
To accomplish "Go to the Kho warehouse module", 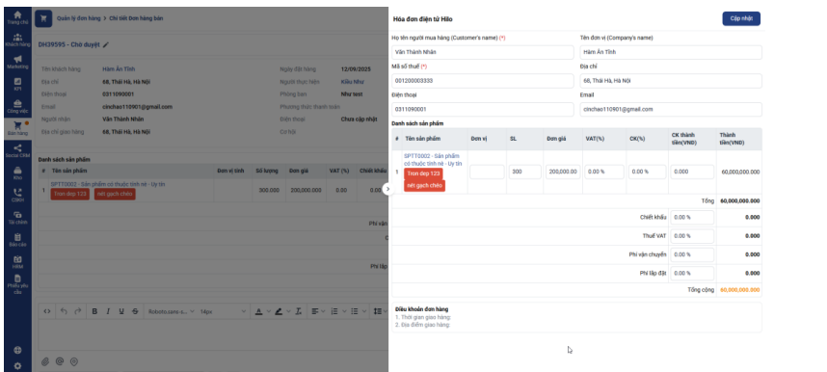I will (17, 173).
